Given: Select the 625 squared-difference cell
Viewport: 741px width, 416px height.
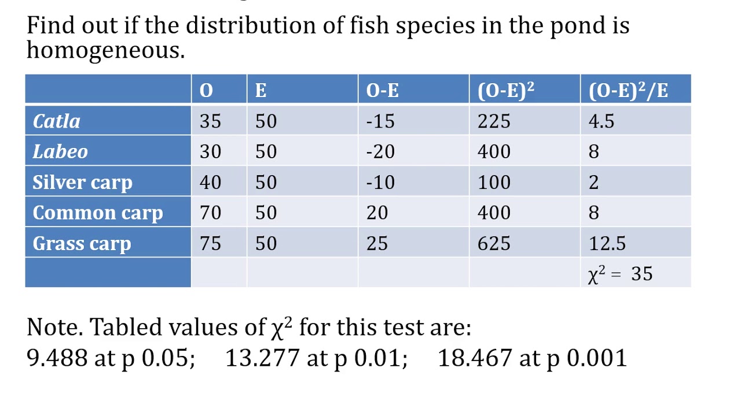Looking at the screenshot, I should 494,244.
